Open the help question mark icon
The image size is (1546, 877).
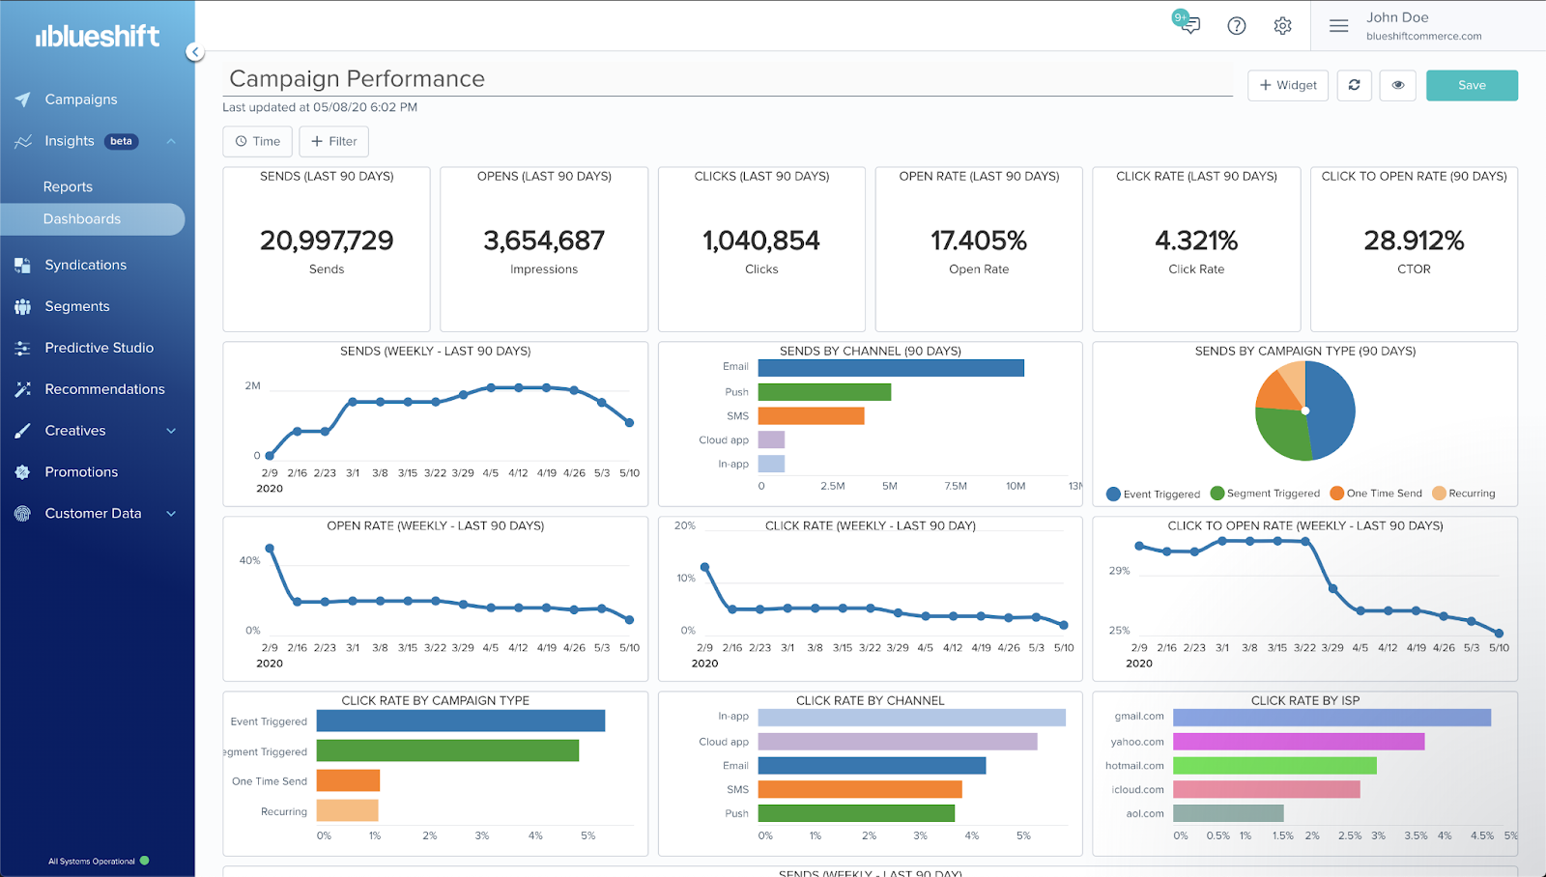1237,26
